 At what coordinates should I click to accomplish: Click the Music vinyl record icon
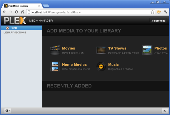point(101,66)
